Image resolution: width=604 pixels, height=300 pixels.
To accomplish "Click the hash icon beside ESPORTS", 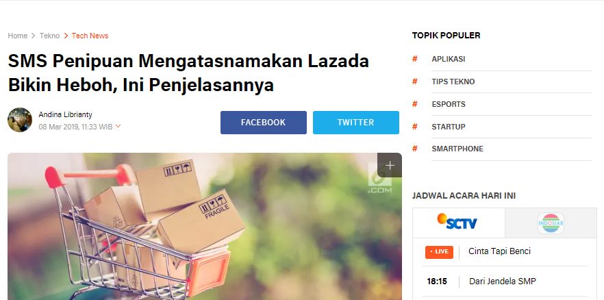I will (415, 104).
